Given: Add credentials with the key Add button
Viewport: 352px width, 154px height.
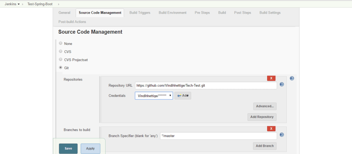Looking at the screenshot, I should (183, 96).
